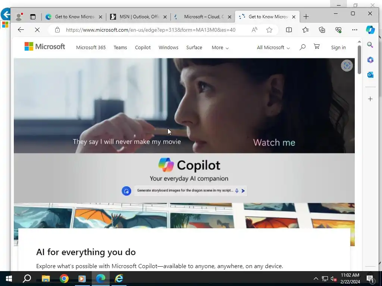
Task: Show hidden system tray icons
Action: pos(316,279)
